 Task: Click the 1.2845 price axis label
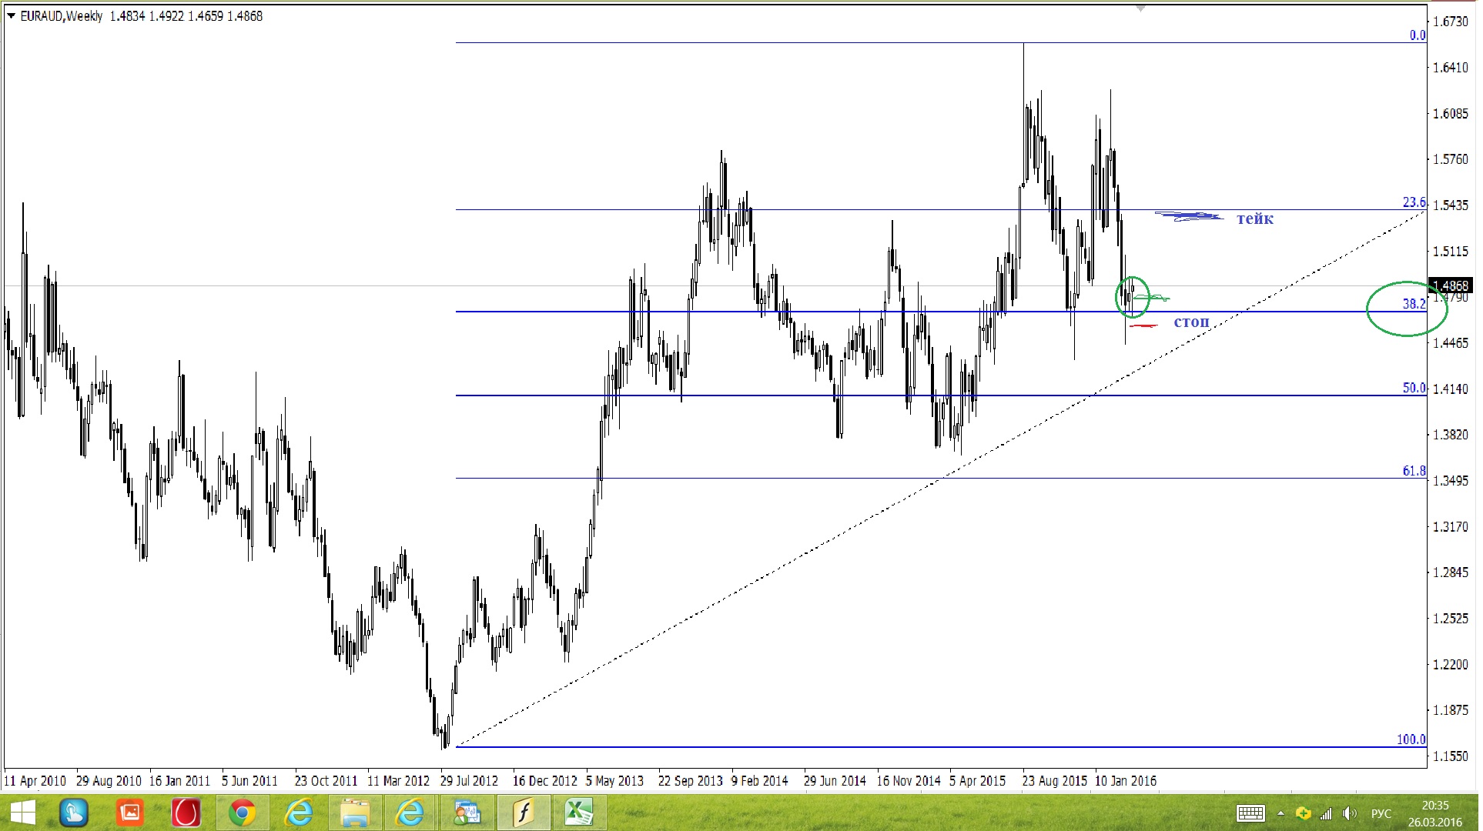point(1450,572)
